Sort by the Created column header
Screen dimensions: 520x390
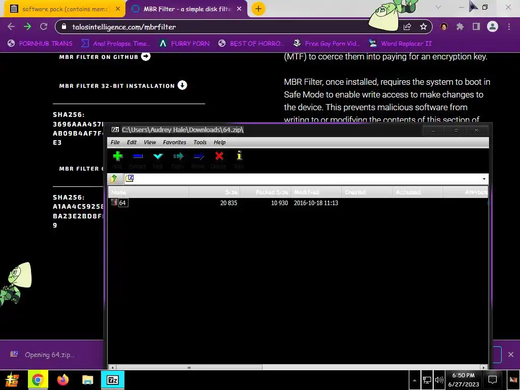point(367,192)
